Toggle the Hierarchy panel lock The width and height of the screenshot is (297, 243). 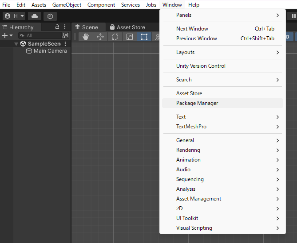click(57, 27)
